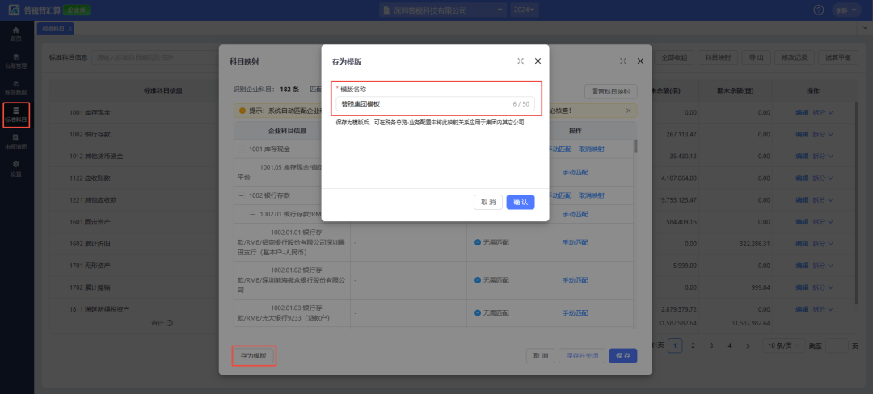Go to page 1 in pagination
Viewport: 873px width, 394px height.
point(675,346)
